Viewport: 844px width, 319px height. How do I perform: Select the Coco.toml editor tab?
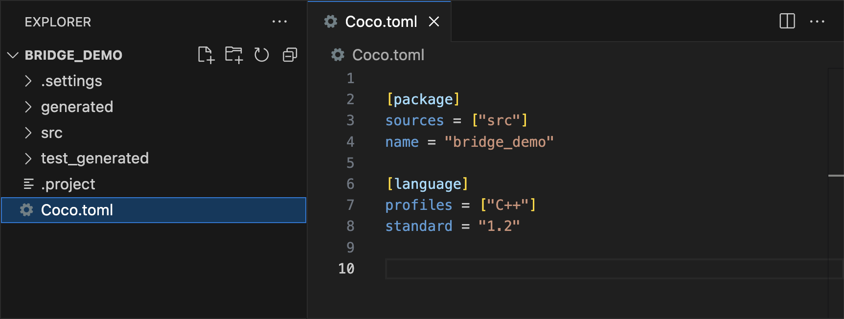pyautogui.click(x=379, y=22)
